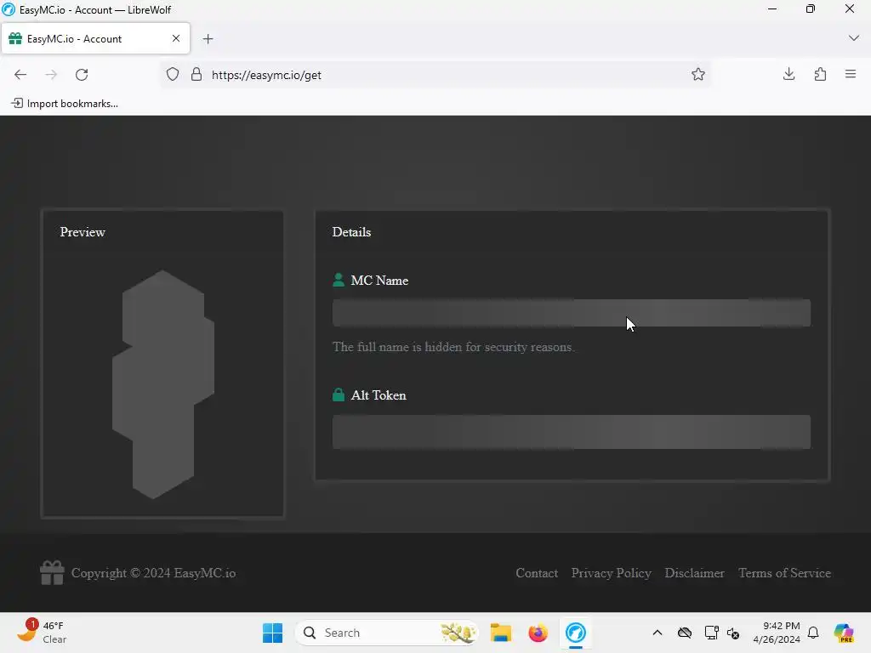Open network display tray icon

pos(711,633)
